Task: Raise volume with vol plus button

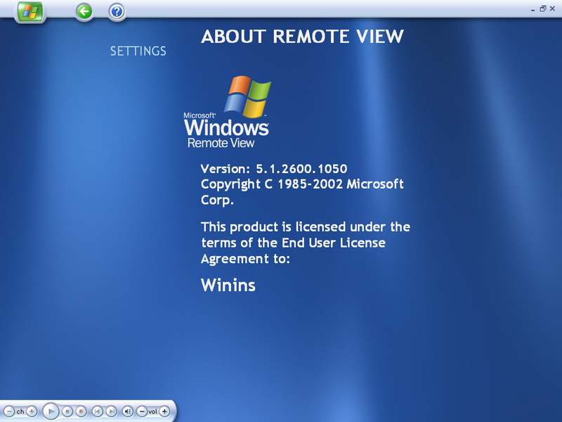Action: (x=164, y=411)
